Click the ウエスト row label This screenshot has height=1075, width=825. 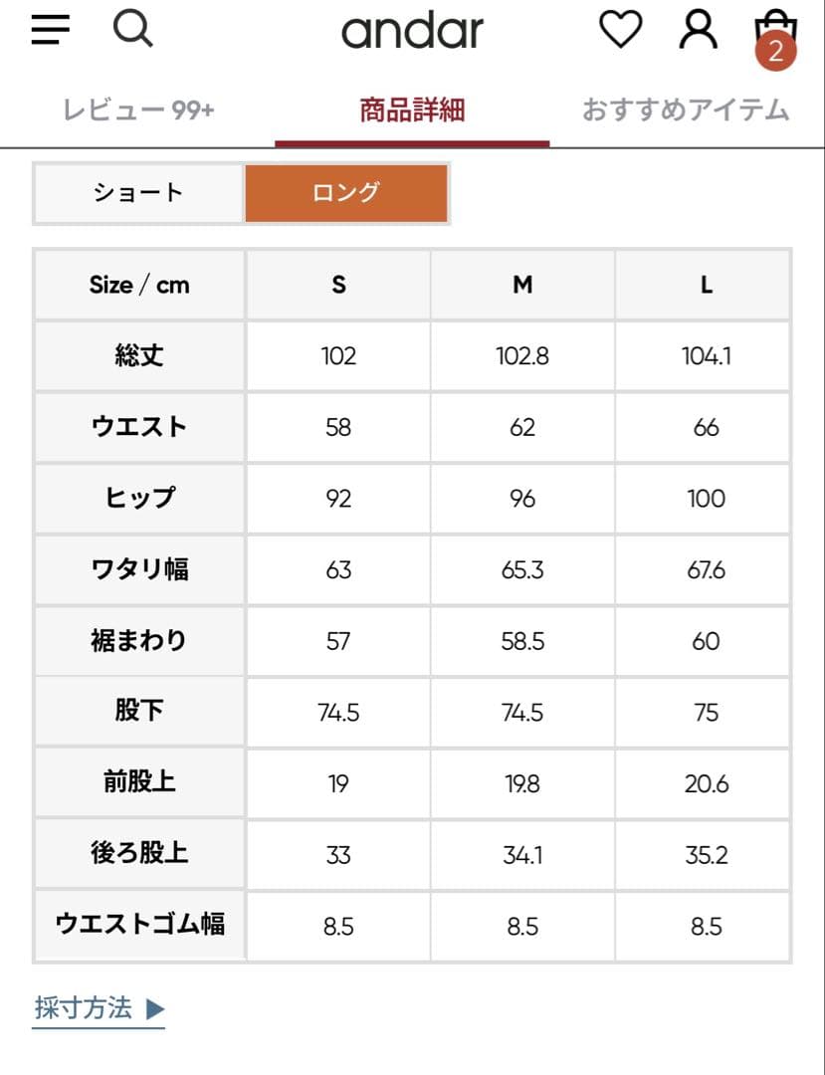(x=138, y=427)
